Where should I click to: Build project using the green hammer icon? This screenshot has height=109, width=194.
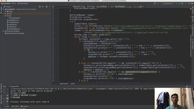click(x=158, y=4)
